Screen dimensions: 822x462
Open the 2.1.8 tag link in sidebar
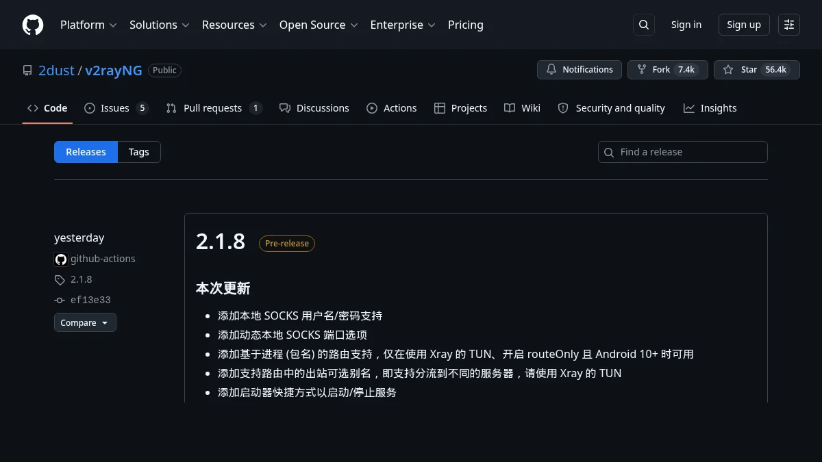(x=82, y=279)
